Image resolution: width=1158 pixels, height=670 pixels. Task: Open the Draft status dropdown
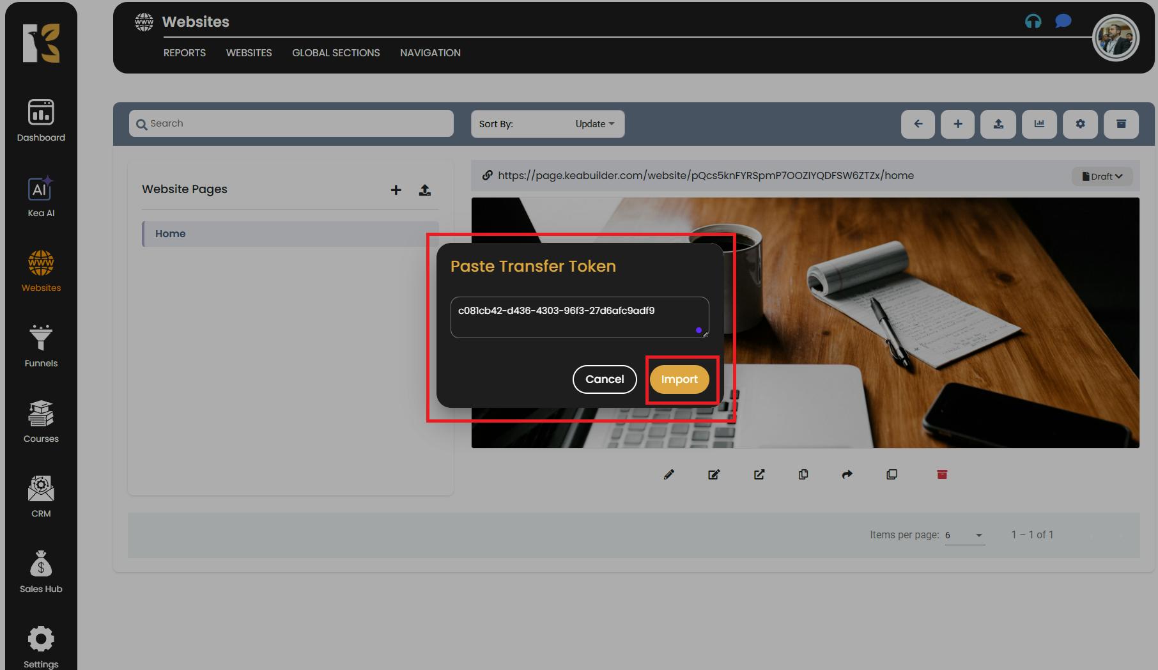click(1101, 176)
